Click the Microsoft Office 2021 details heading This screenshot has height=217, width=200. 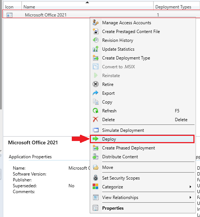pos(33,142)
